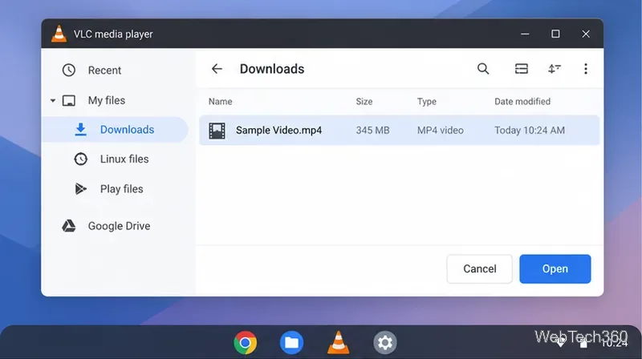Click the MP4 video type cell

(x=440, y=131)
